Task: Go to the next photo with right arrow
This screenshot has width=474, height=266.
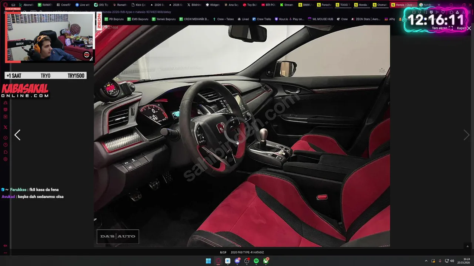Action: (x=466, y=135)
